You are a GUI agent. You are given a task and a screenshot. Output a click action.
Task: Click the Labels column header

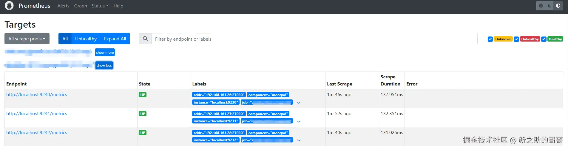point(199,84)
